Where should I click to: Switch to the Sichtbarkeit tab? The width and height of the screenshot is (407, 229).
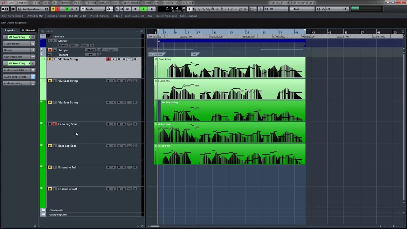click(x=28, y=30)
